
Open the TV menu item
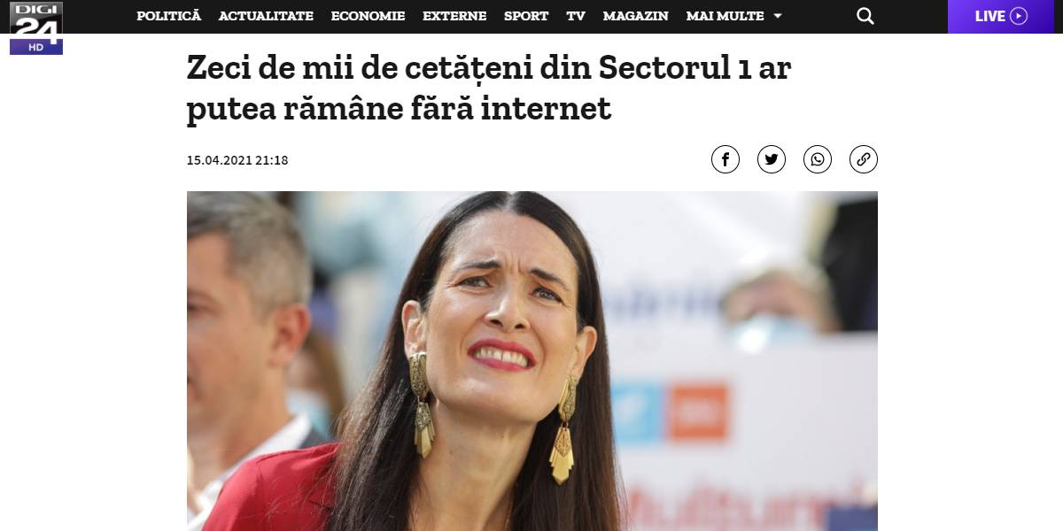coord(576,16)
